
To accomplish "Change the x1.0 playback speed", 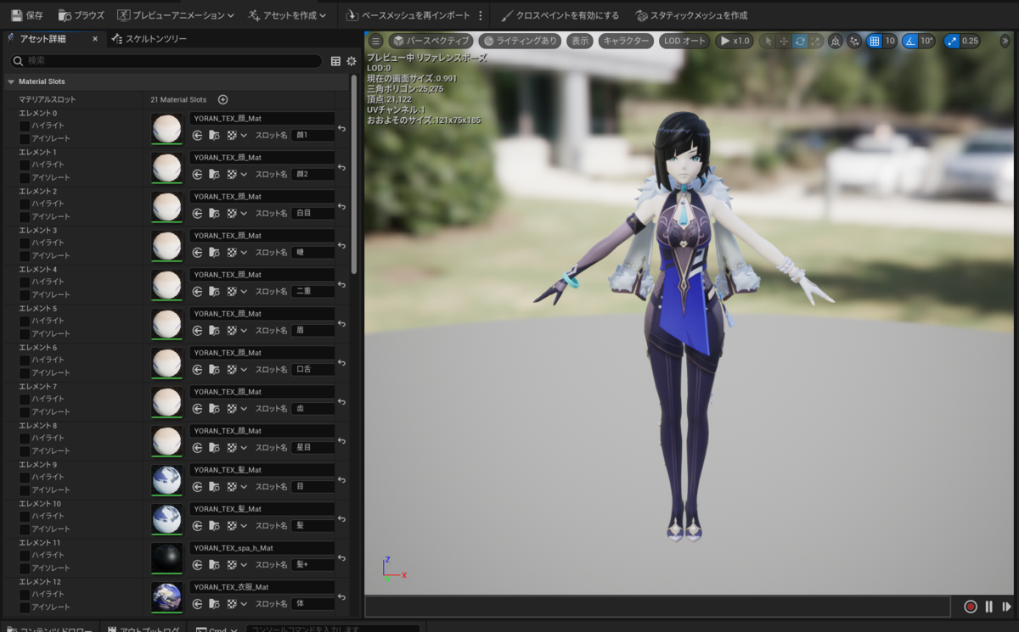I will tap(734, 41).
